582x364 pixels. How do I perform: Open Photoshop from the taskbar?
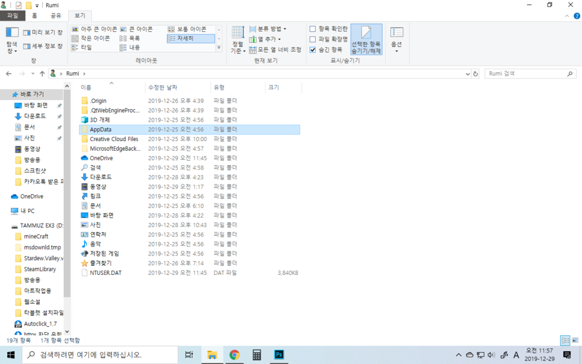coord(279,355)
